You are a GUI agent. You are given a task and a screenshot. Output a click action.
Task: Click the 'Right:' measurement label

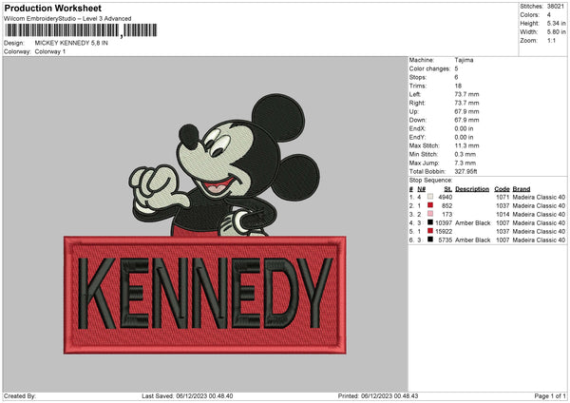click(x=417, y=103)
